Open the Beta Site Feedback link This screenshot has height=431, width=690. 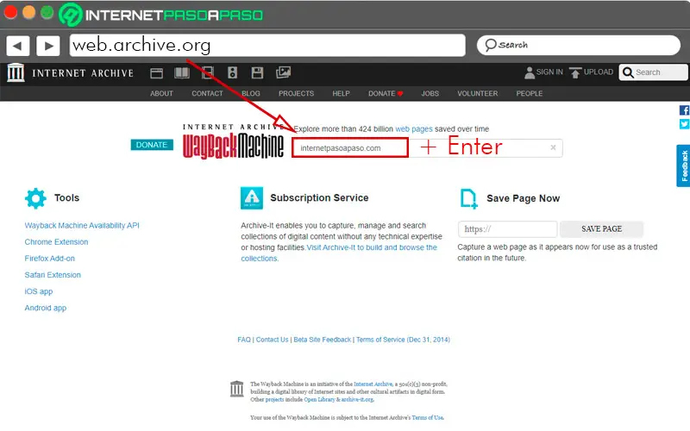(323, 340)
